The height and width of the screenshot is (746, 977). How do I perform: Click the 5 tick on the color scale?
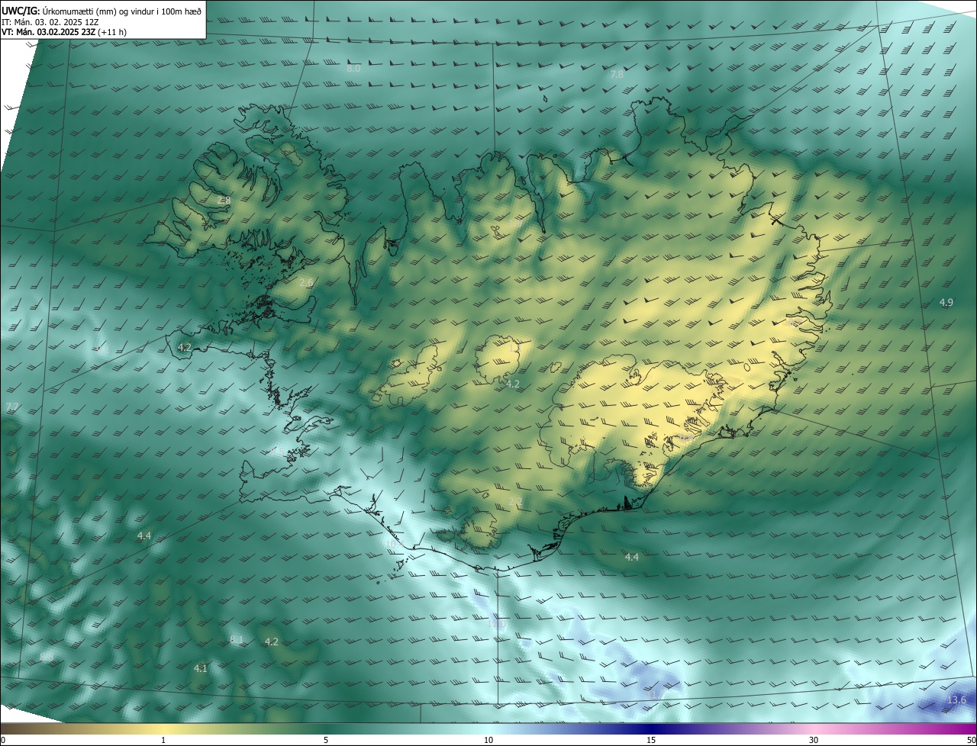pos(326,740)
